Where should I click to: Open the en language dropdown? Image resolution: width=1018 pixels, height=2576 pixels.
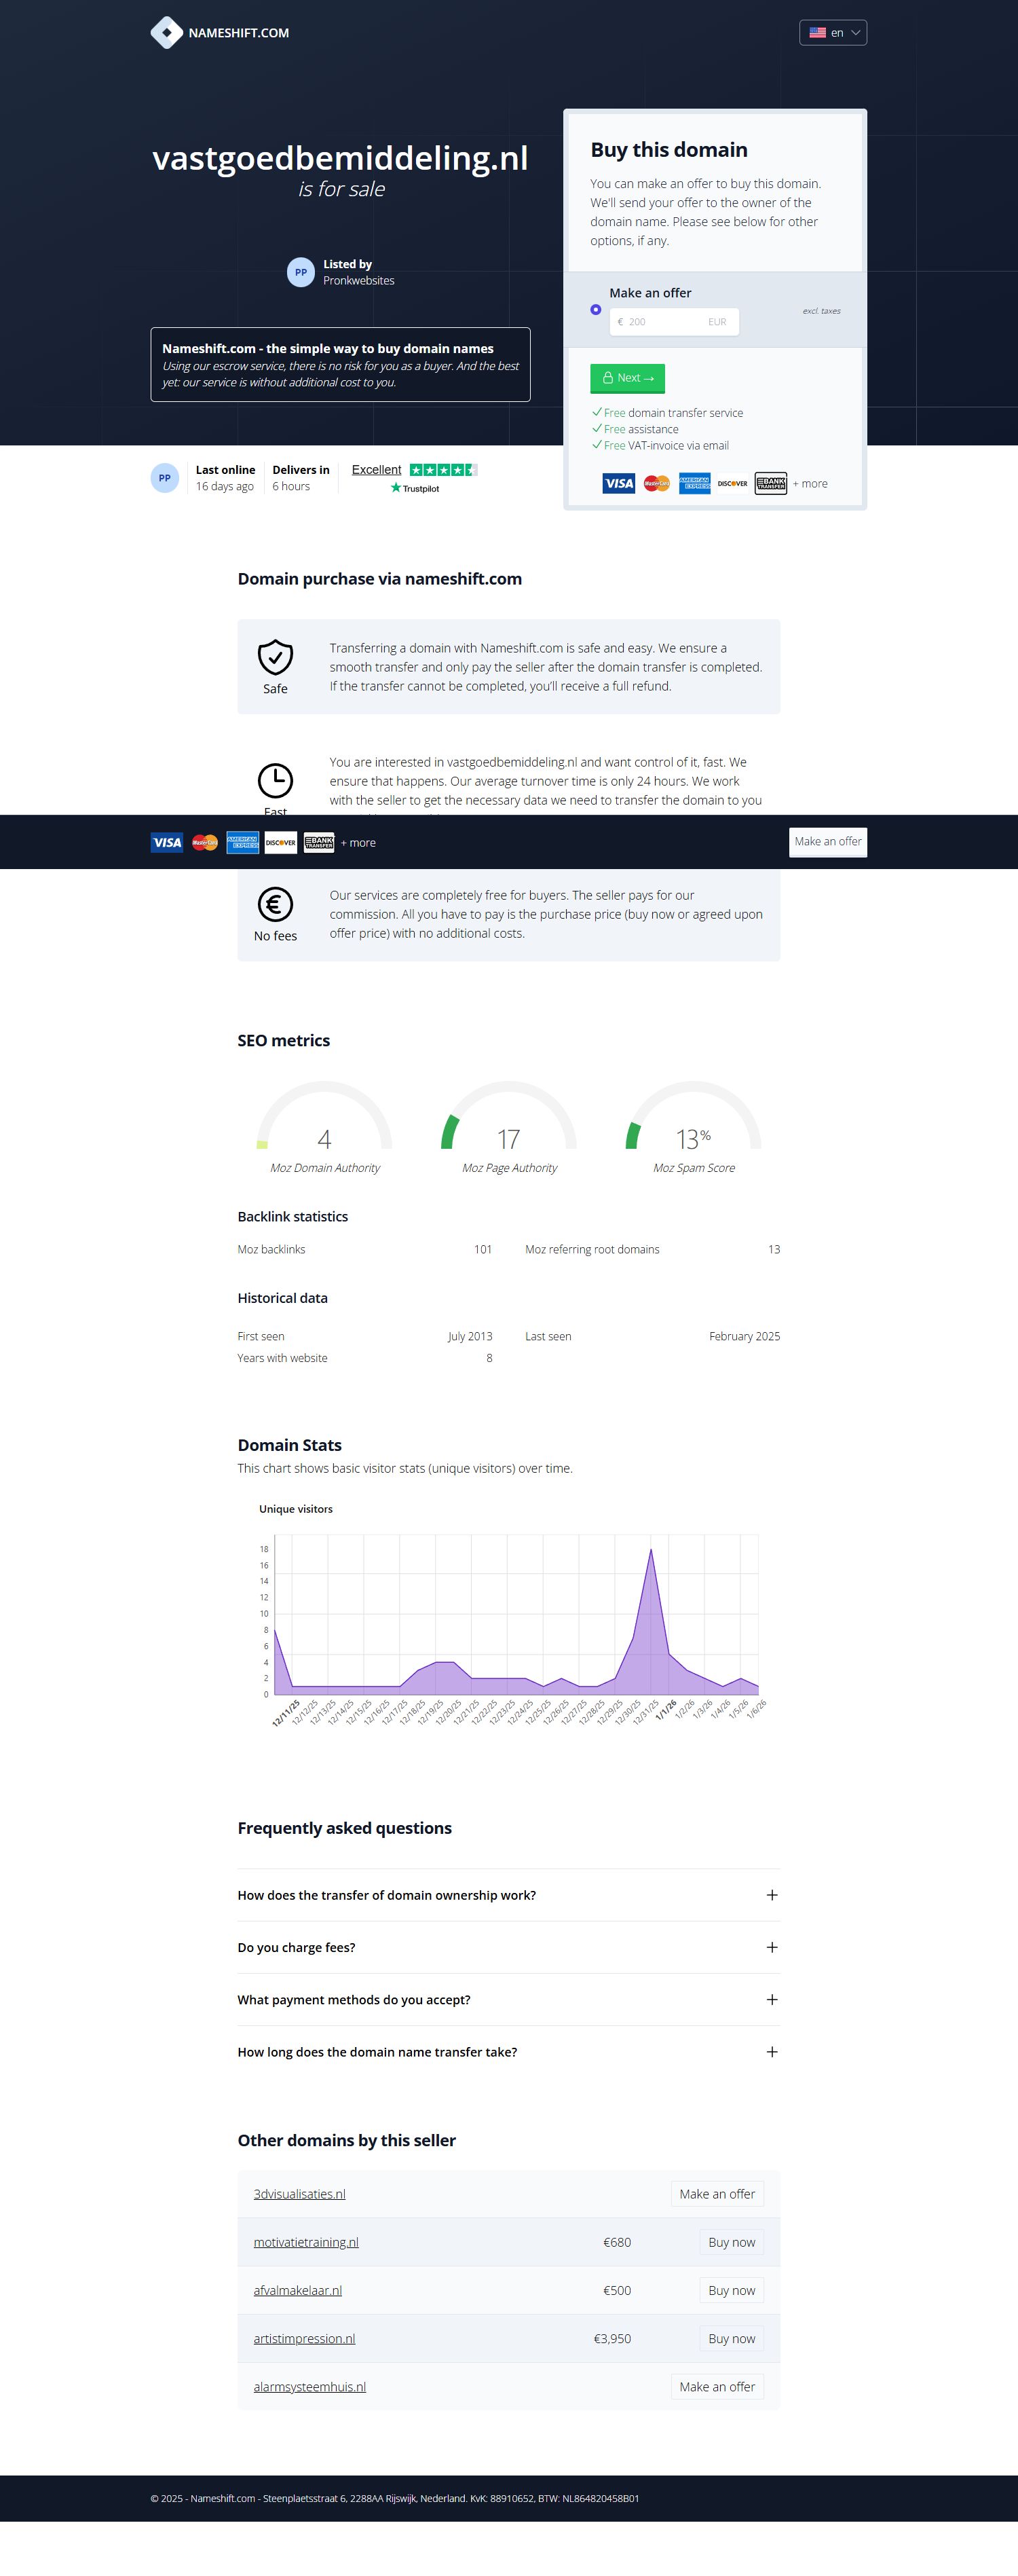833,33
